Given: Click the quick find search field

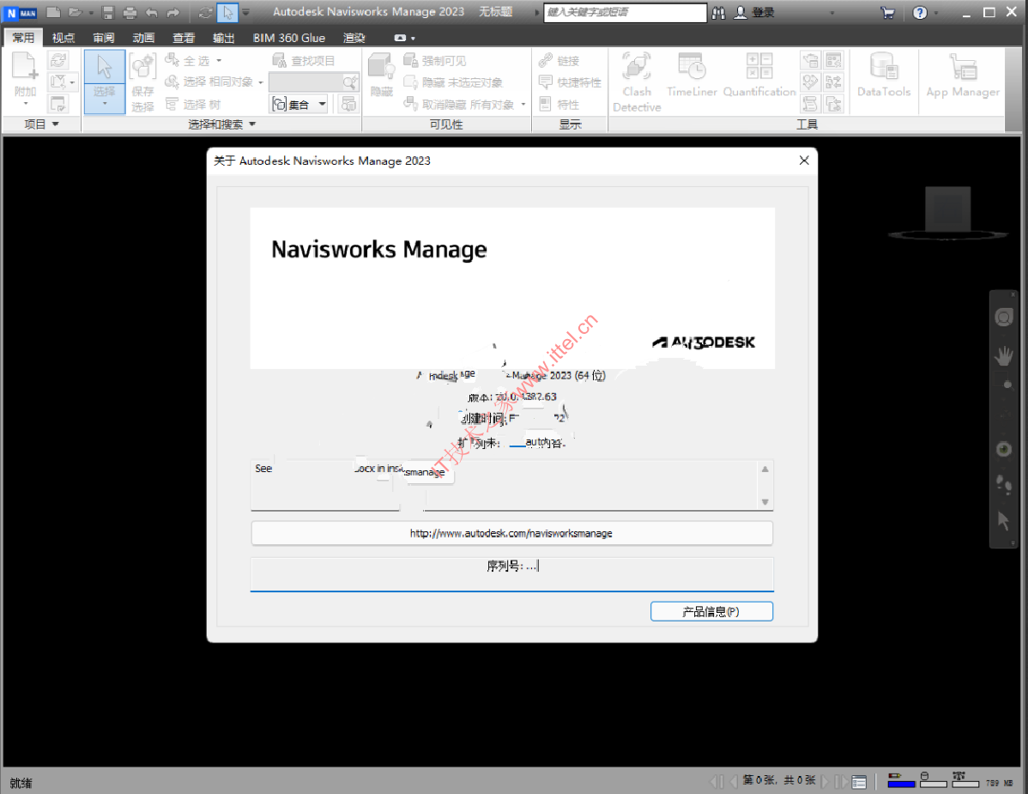Looking at the screenshot, I should 305,82.
